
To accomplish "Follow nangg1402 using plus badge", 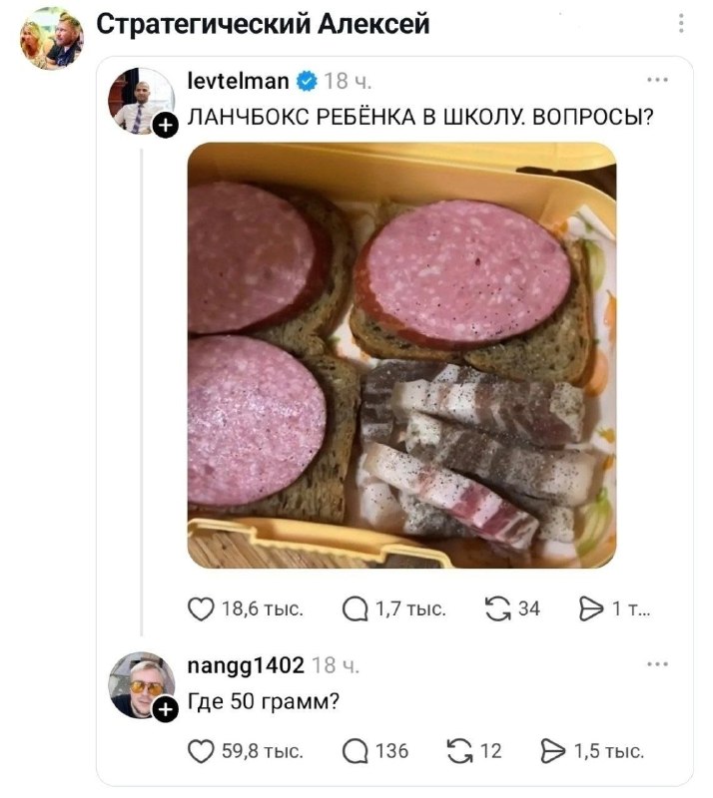I will [x=166, y=709].
